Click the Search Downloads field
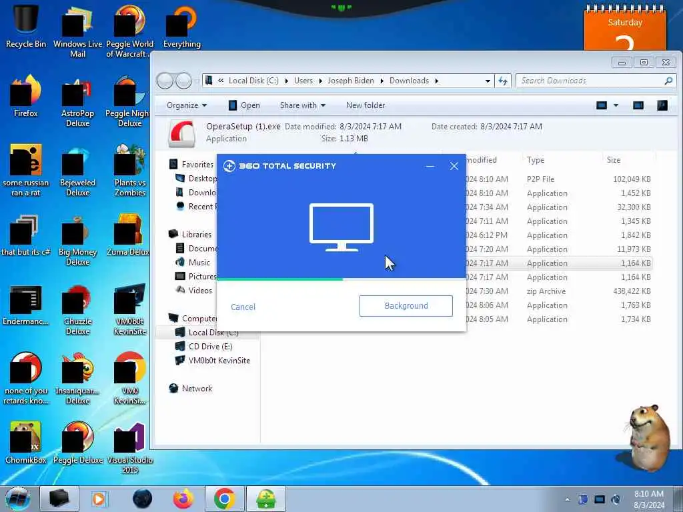 tap(595, 81)
